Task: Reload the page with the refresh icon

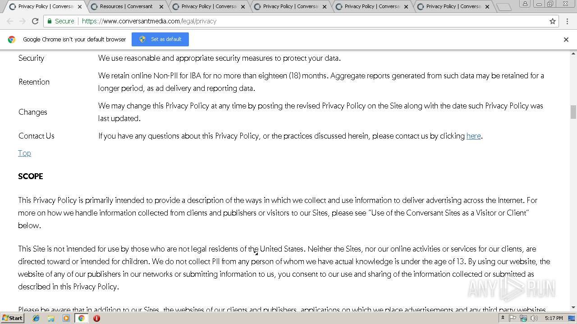Action: (35, 21)
